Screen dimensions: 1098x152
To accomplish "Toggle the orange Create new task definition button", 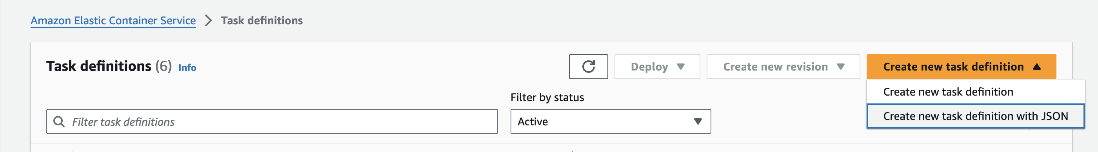I will [961, 67].
